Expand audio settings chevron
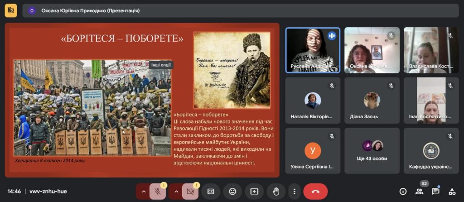 pyautogui.click(x=144, y=191)
